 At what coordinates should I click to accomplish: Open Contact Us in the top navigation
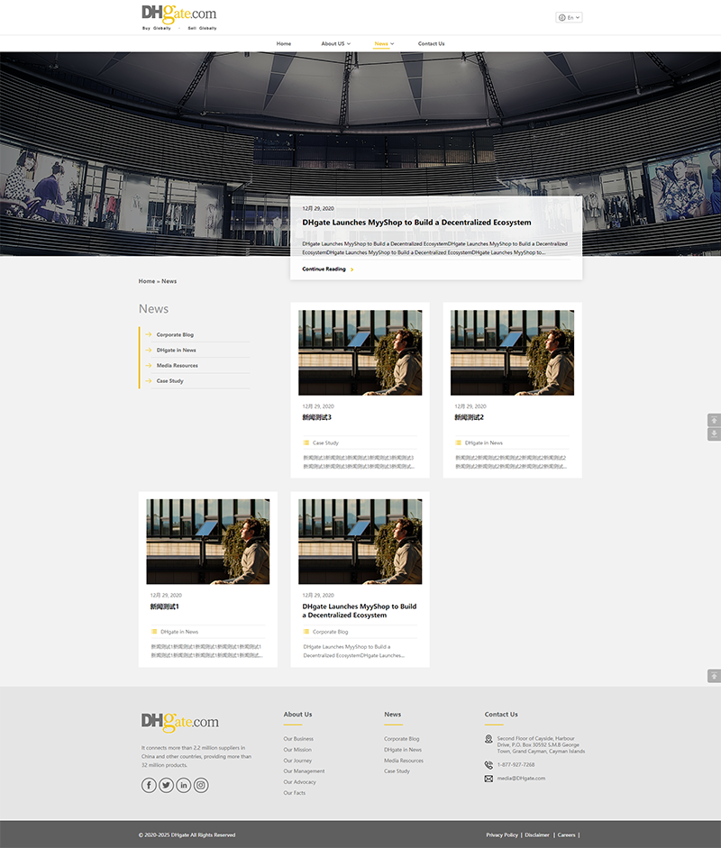click(x=431, y=44)
